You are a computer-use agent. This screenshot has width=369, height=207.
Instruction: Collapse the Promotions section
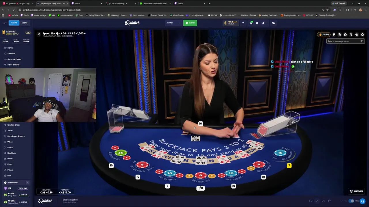27,183
